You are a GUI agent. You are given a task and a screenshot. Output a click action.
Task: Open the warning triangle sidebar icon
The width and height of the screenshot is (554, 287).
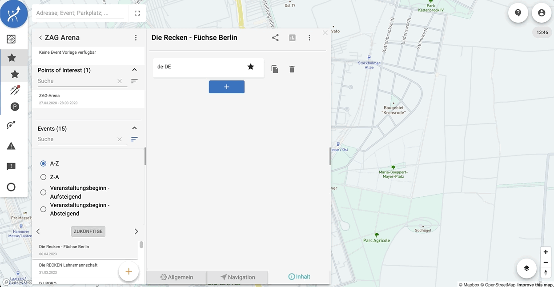(12, 146)
